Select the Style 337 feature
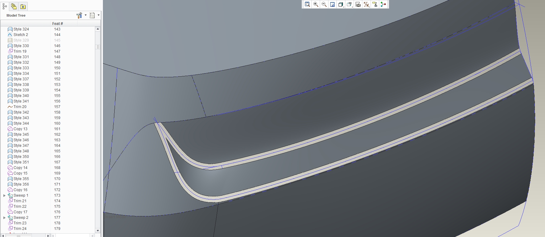Screen dimensions: 545x237 pyautogui.click(x=21, y=79)
